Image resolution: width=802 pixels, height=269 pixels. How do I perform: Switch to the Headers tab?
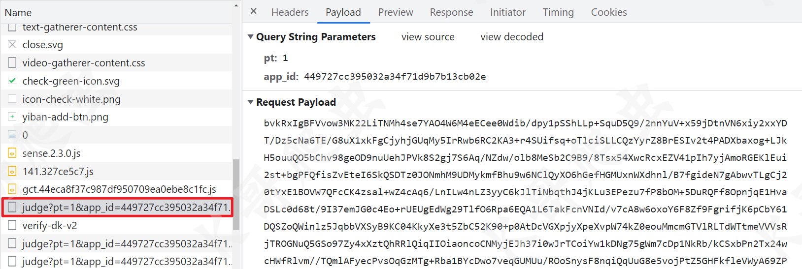(290, 12)
